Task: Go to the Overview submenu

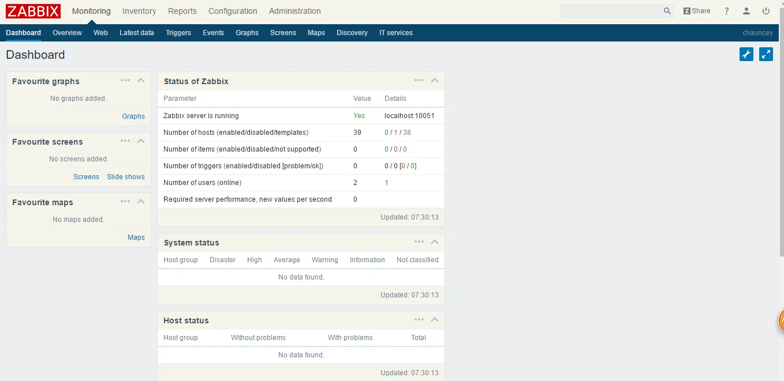Action: click(x=67, y=33)
